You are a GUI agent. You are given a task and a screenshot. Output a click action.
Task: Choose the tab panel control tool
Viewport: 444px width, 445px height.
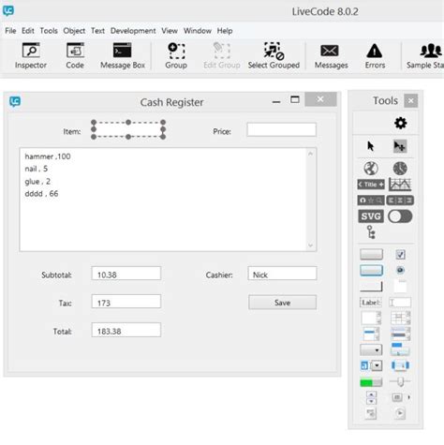pos(400,286)
